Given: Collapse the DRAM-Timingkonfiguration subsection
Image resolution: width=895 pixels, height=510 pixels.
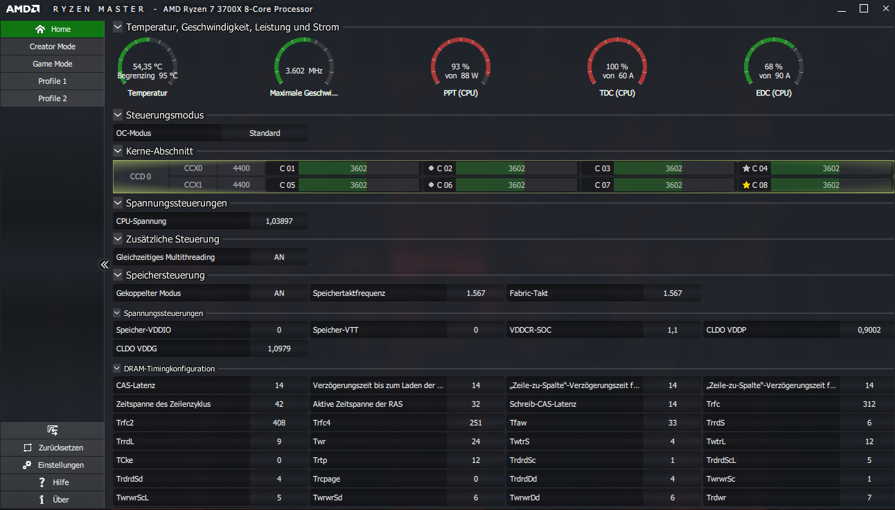Looking at the screenshot, I should click(117, 369).
